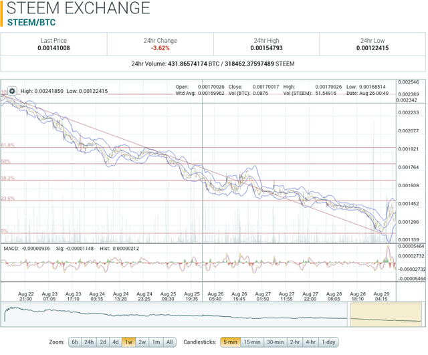
Task: Click the 24hr Low value 0.00122415
Action: pyautogui.click(x=372, y=48)
